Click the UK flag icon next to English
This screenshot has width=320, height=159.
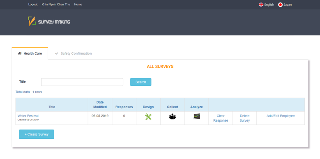(261, 5)
